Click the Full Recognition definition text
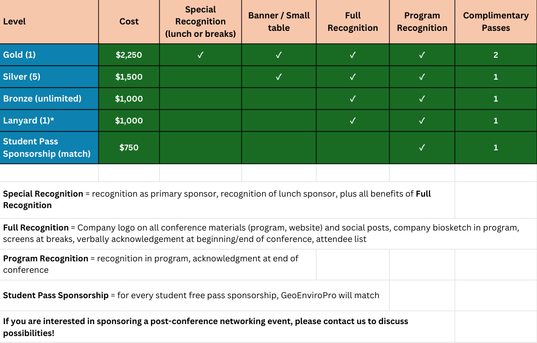This screenshot has height=343, width=537. pyautogui.click(x=261, y=233)
